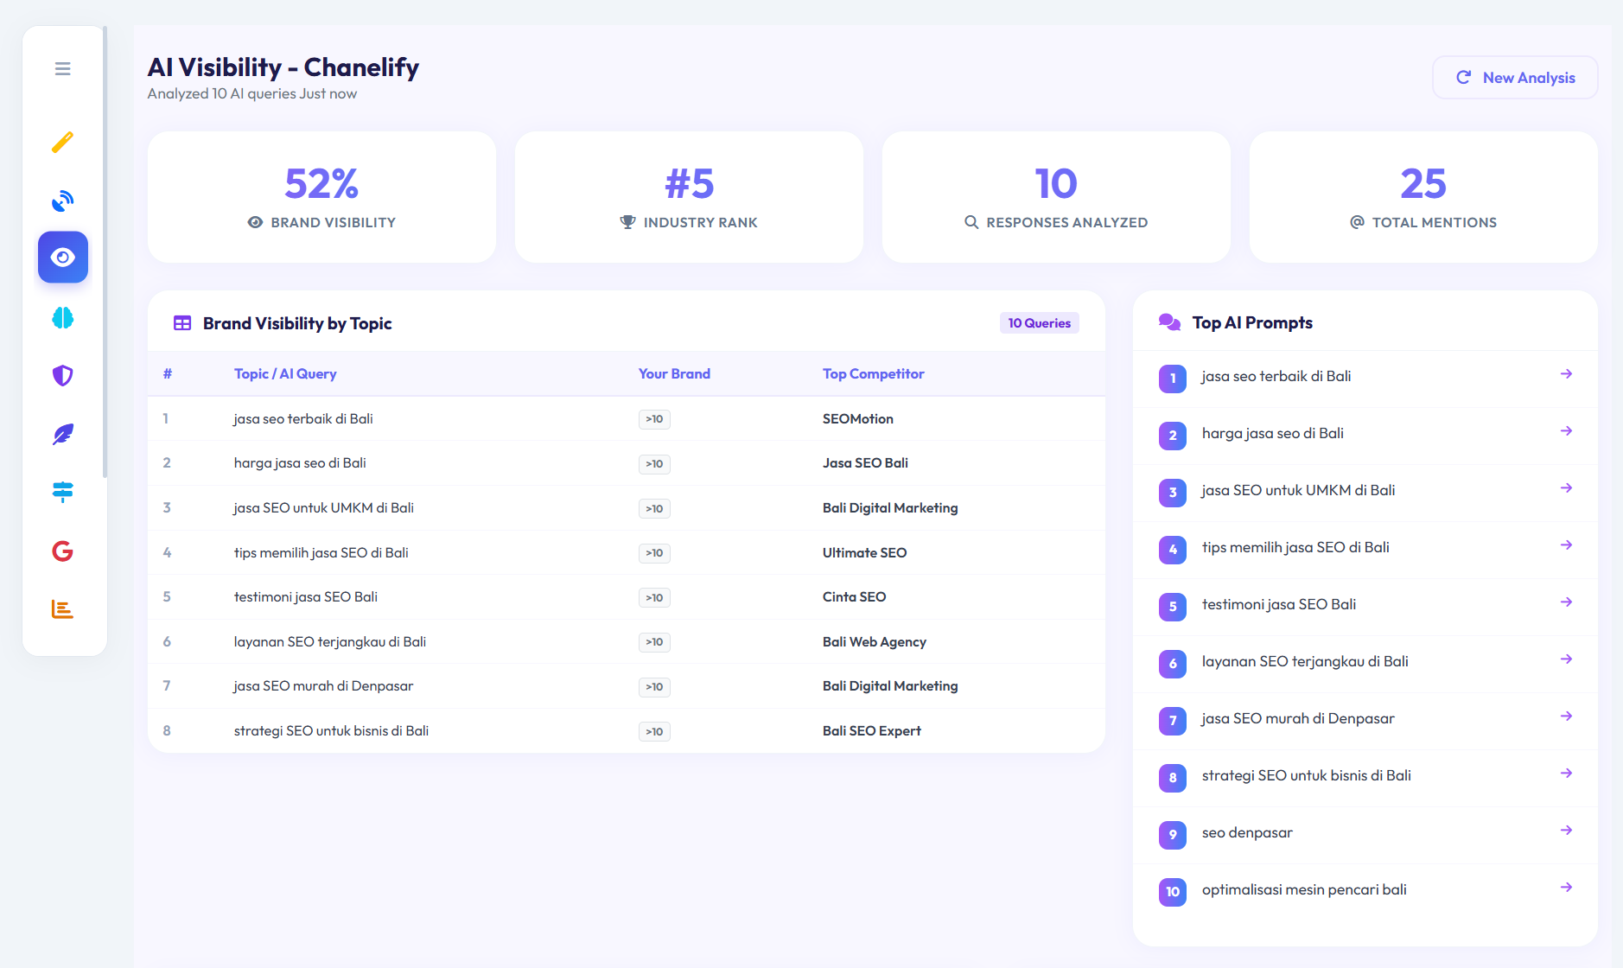Screen dimensions: 1623x968
Task: Select table row 'jasa SEO untuk UMKM di Bali'
Action: tap(627, 508)
